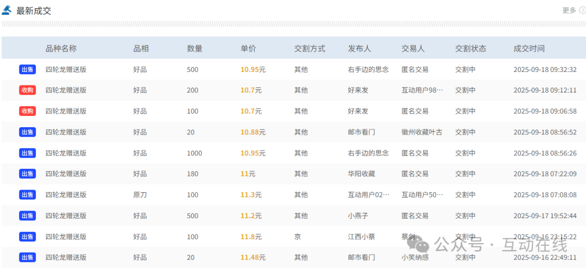Click the 成交时间 column header
This screenshot has height=268, width=586.
528,49
